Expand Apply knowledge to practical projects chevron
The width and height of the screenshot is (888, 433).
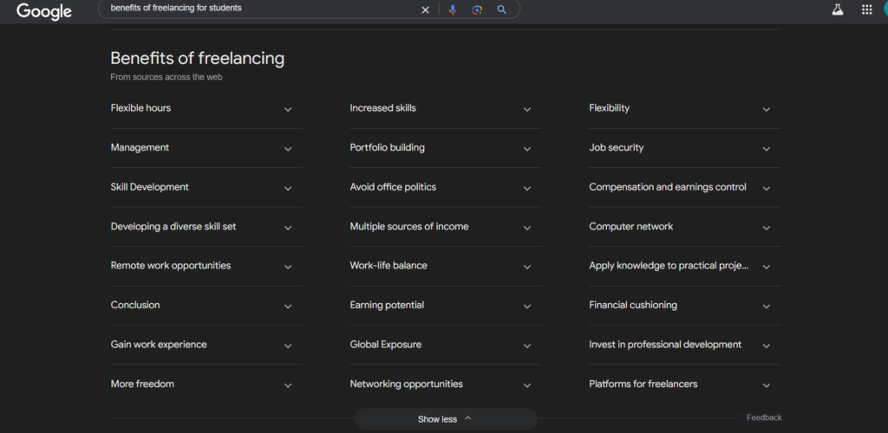coord(767,267)
